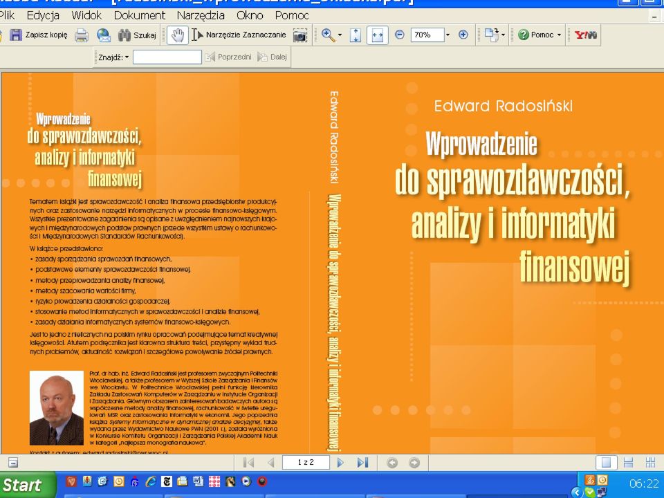
Task: Select Narzędzie Zaznaczanie tool
Action: [x=239, y=35]
